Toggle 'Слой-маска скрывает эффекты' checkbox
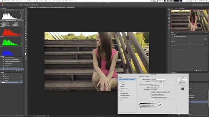 tap(151, 96)
